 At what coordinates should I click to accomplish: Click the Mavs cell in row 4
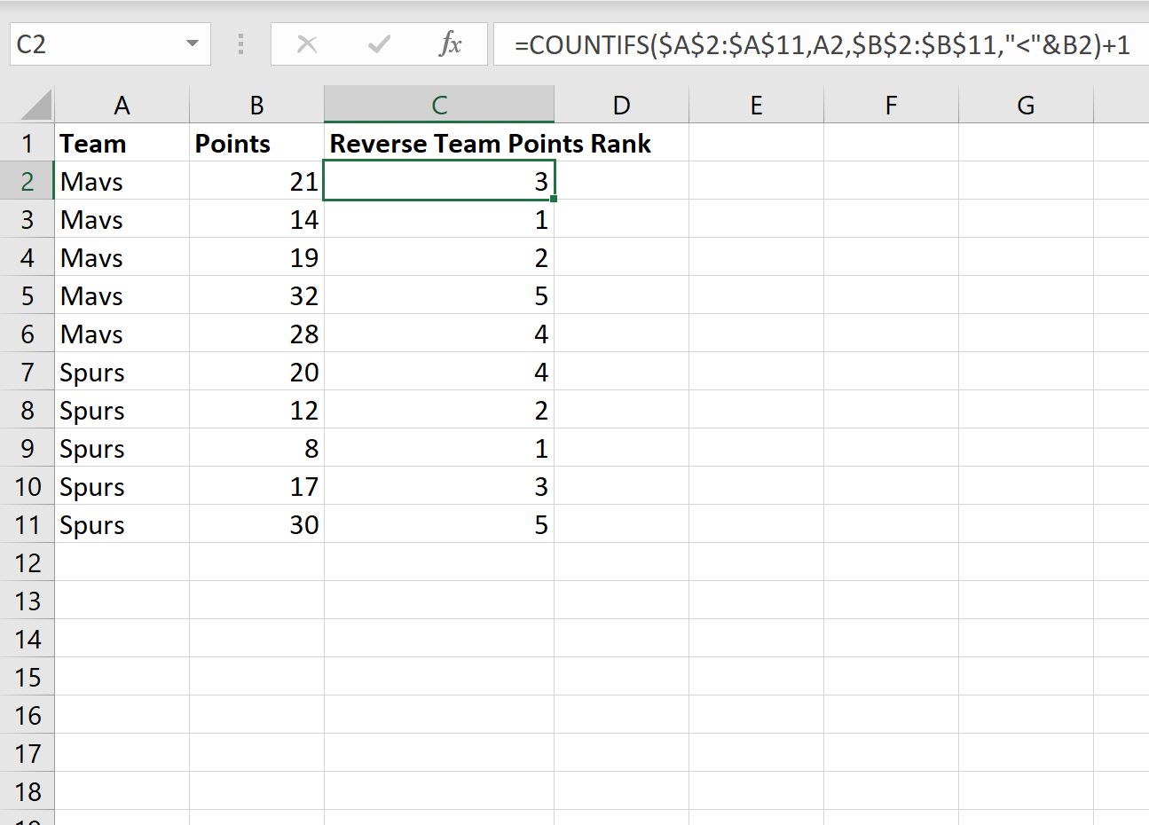pyautogui.click(x=122, y=257)
